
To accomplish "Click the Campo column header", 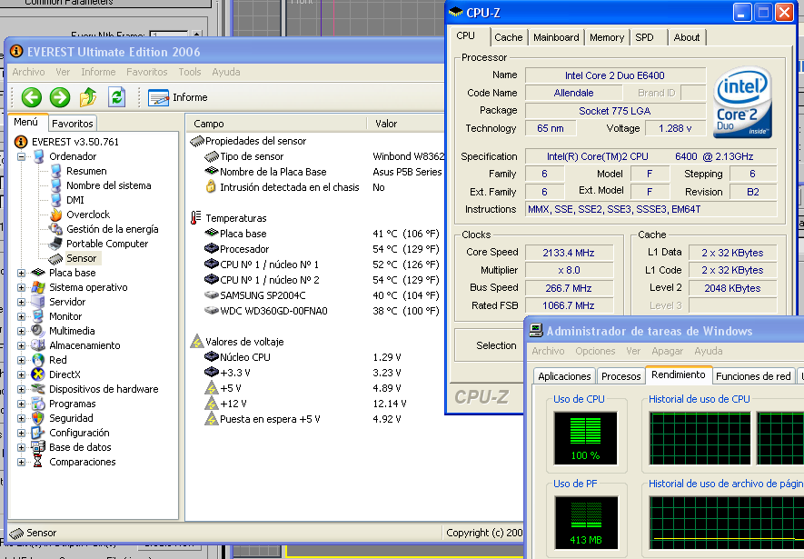I will [x=277, y=124].
